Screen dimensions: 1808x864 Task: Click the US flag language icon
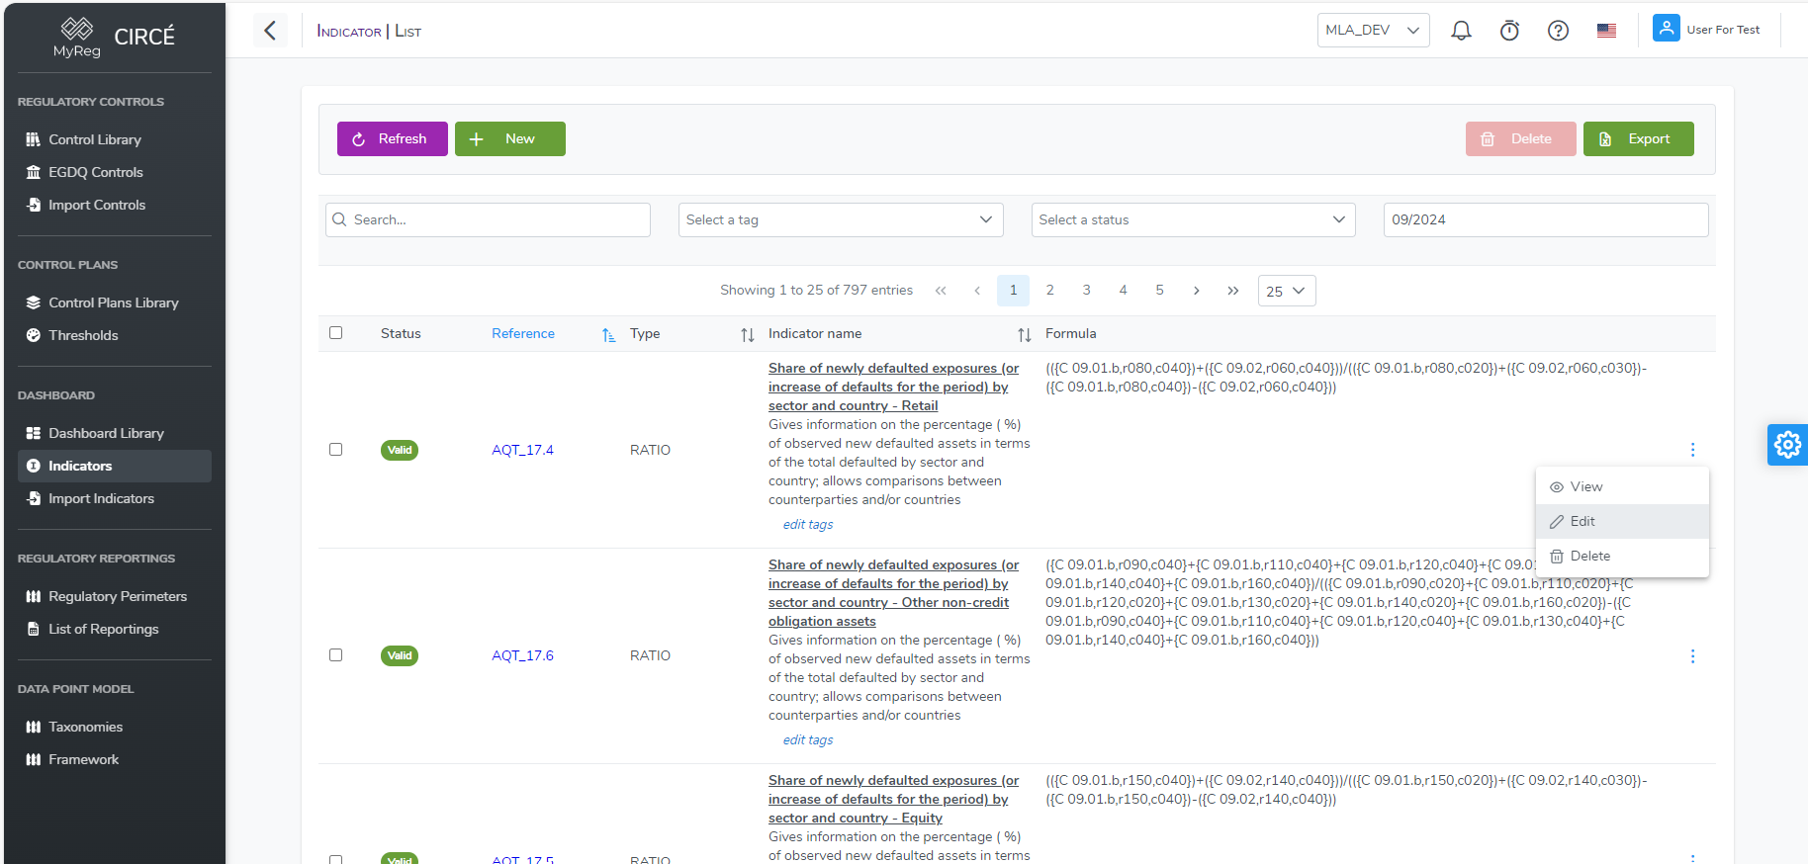coord(1606,31)
